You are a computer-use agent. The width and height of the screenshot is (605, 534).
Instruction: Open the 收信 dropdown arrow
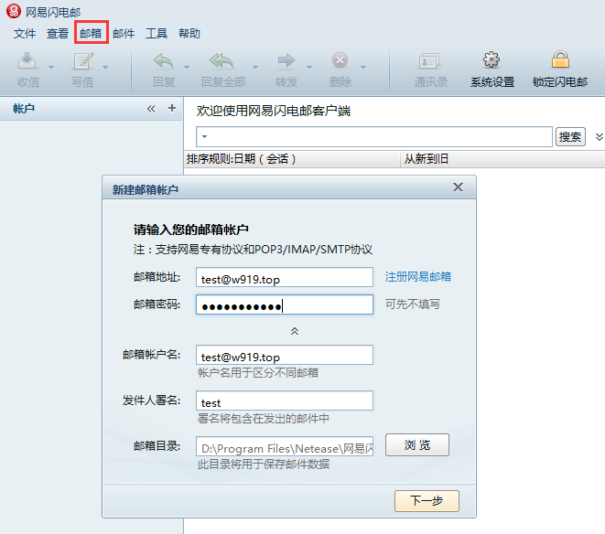tap(51, 67)
